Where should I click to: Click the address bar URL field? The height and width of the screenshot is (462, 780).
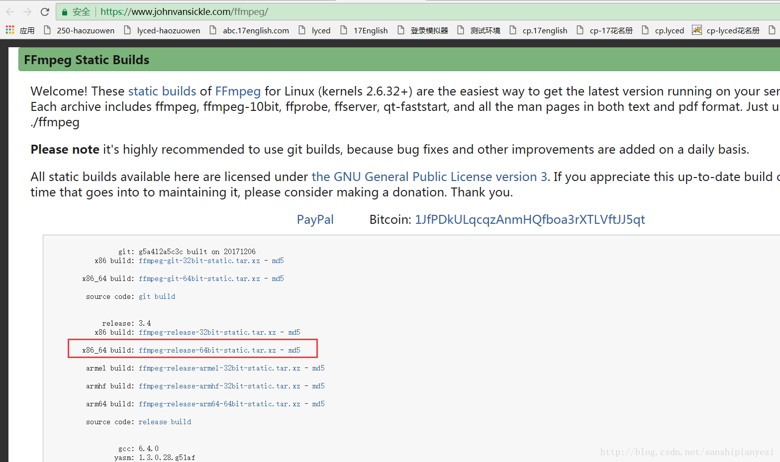418,11
